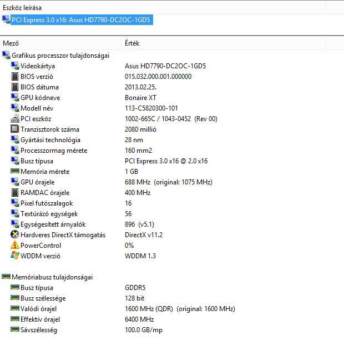Select the 688 MHz GPU clock value
The image size is (344, 345).
[169, 182]
